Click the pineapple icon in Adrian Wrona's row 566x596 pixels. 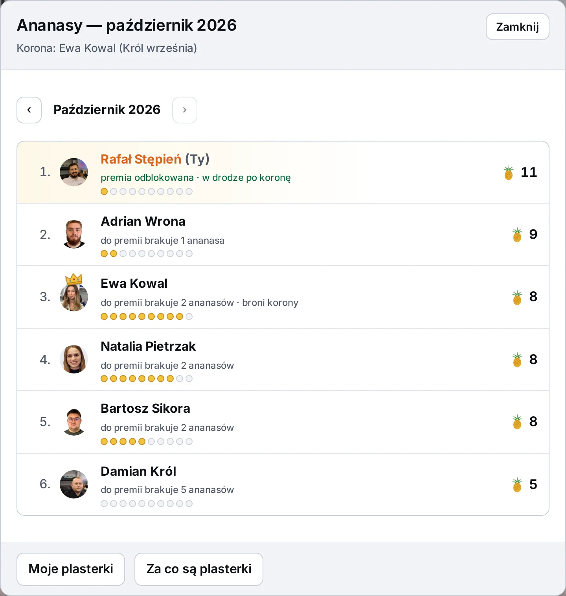[517, 235]
